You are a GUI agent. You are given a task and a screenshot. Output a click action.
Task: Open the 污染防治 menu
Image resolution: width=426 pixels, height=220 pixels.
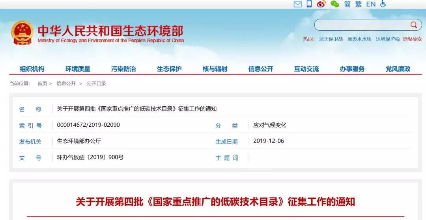point(123,69)
